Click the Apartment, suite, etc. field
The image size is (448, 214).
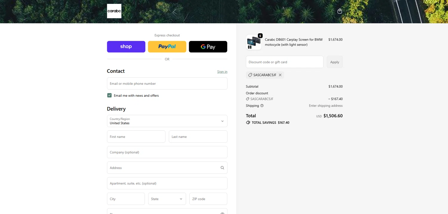167,183
